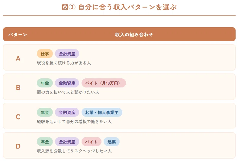Screen dimensions: 238x161
Task: Select the 金融資産 tag in row A
Action: tap(67, 54)
